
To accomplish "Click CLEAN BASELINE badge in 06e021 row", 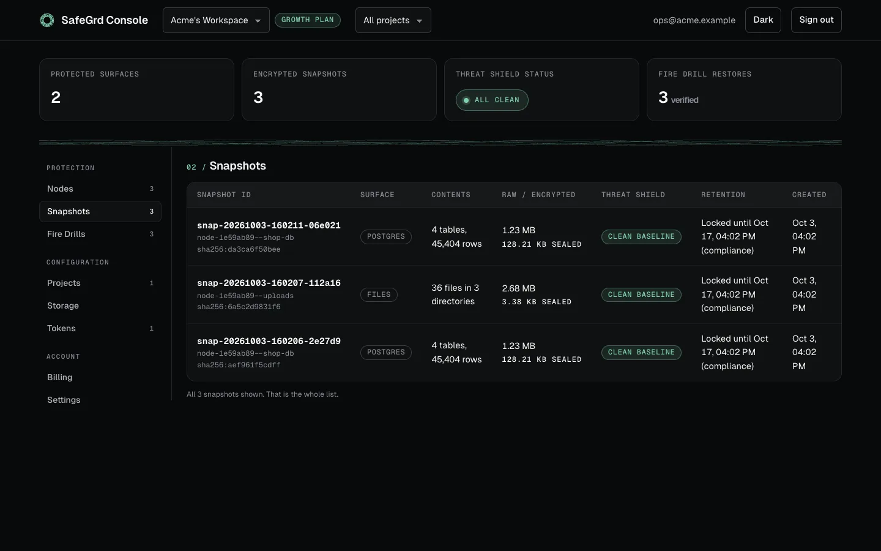I will [641, 236].
